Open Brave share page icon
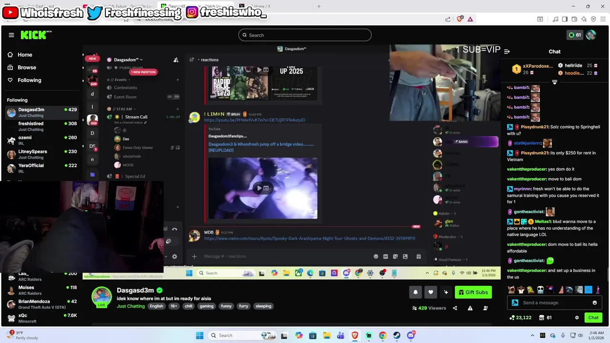This screenshot has height=343, width=610. pyautogui.click(x=448, y=19)
